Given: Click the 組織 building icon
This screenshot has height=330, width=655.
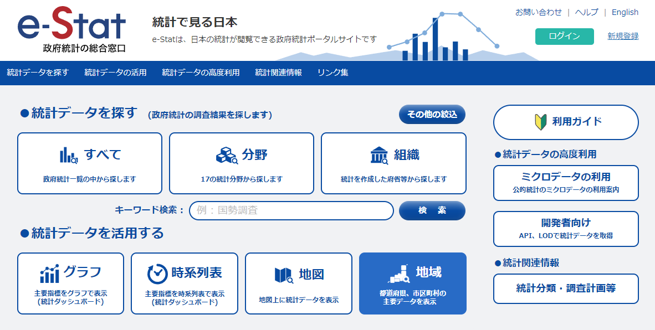Looking at the screenshot, I should tap(379, 155).
